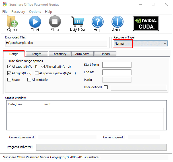The image size is (173, 162).
Task: Click the Date,Time column header
Action: coord(24,104)
